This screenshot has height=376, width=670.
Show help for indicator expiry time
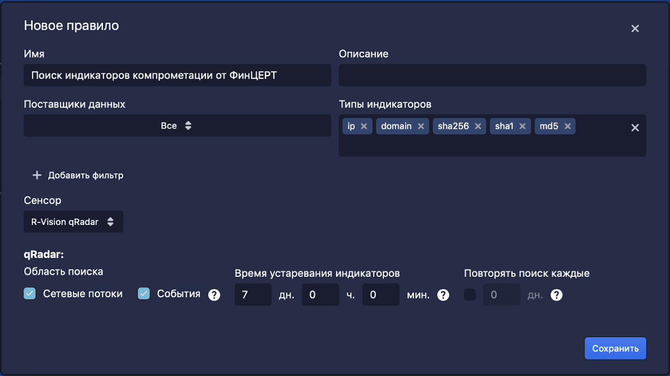(x=443, y=295)
